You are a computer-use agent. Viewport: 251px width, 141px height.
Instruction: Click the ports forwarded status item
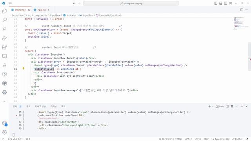[28, 139]
